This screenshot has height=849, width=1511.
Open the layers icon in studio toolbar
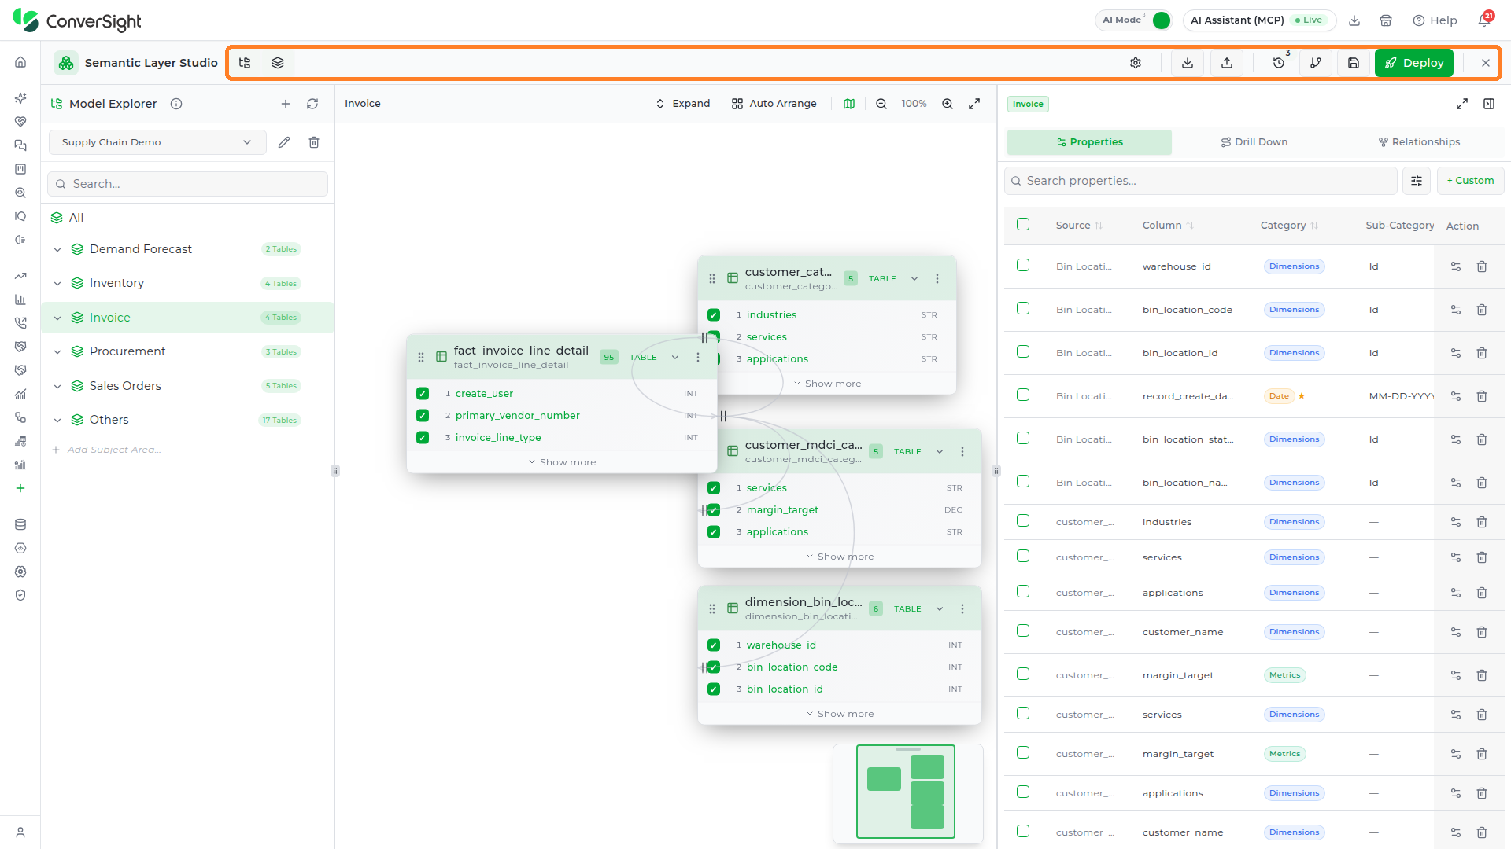click(278, 63)
